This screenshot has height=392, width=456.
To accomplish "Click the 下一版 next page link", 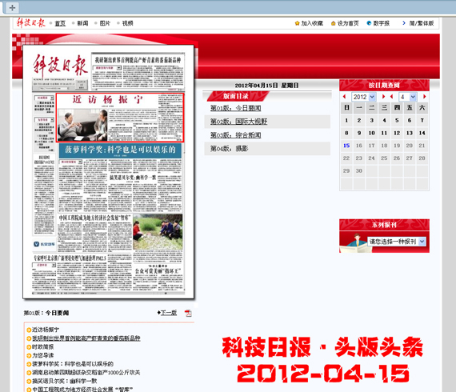I will point(169,313).
